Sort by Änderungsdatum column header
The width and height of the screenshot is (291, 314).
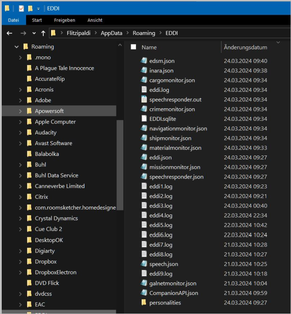tap(246, 47)
